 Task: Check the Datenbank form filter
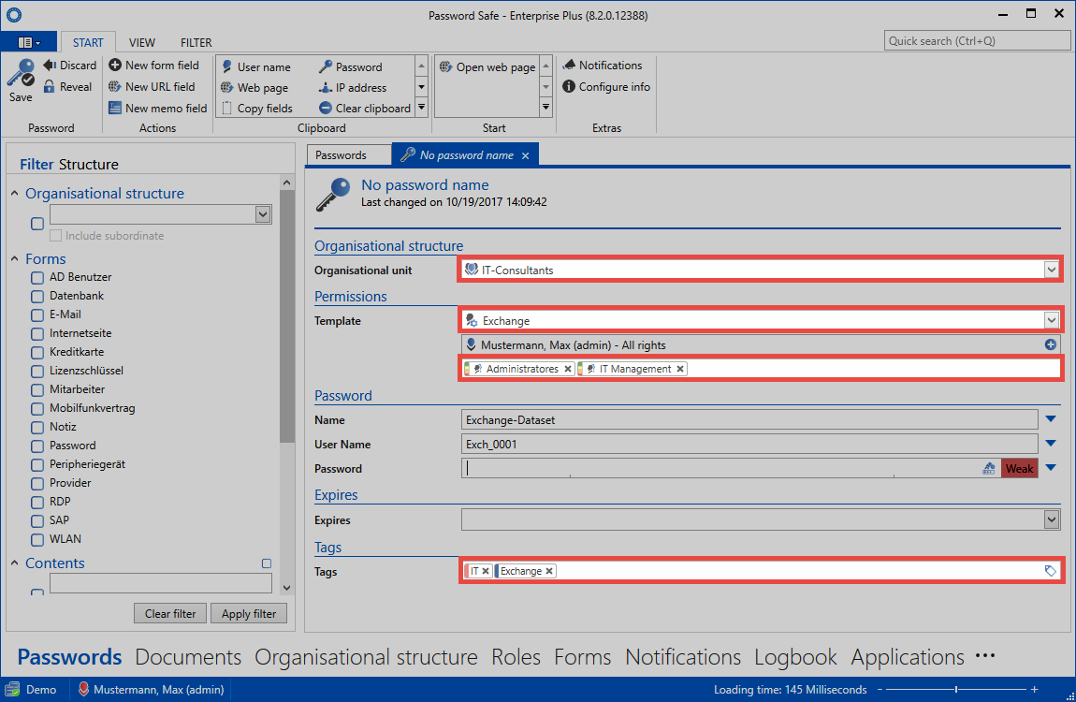(x=37, y=296)
